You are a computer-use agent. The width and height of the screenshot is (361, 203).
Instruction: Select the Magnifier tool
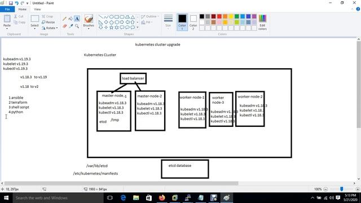pos(77,26)
